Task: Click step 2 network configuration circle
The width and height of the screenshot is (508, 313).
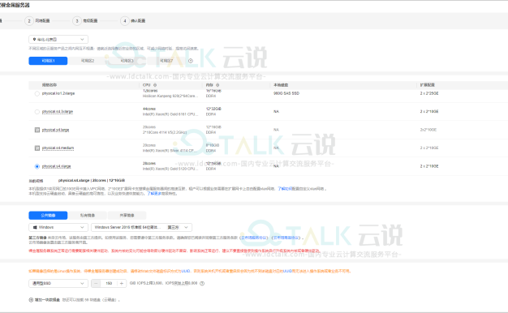Action: (29, 21)
